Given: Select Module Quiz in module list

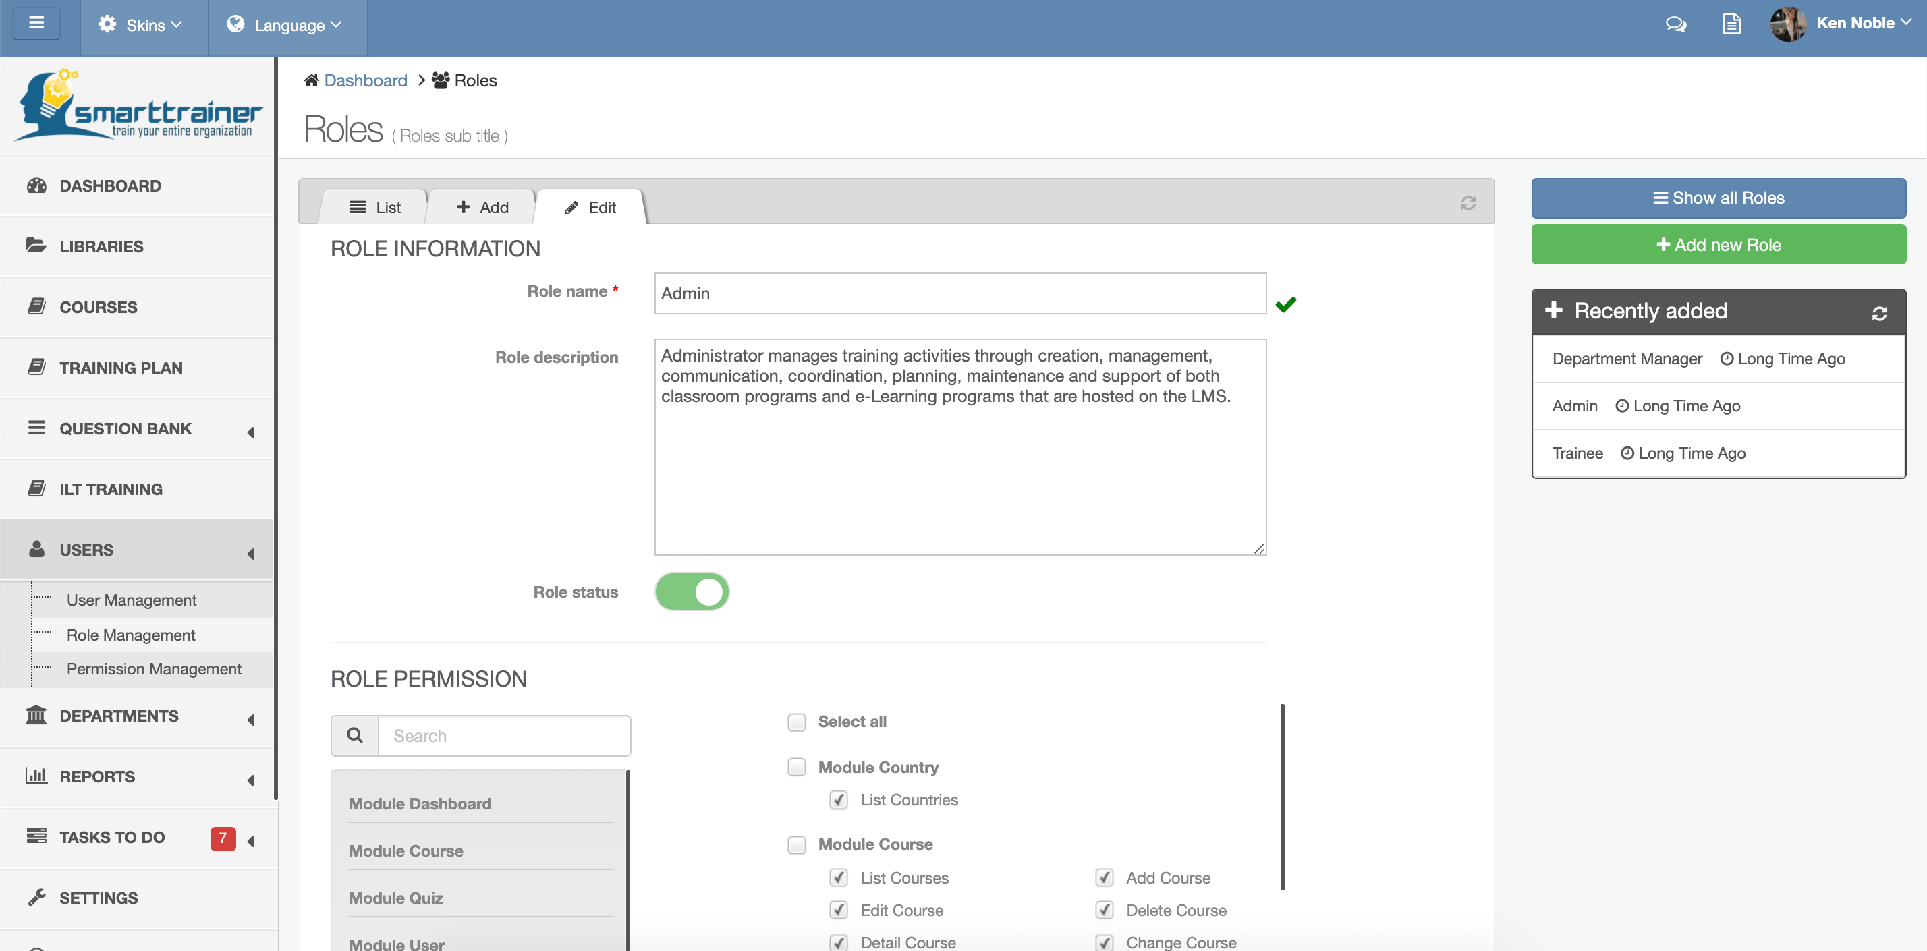Looking at the screenshot, I should (395, 897).
